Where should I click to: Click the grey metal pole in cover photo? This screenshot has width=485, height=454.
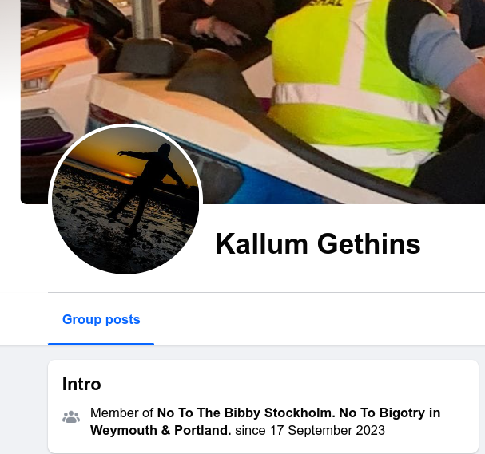pos(146,18)
